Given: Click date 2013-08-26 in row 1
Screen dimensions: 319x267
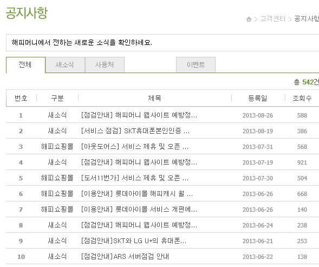Looking at the screenshot, I should pos(258,115).
